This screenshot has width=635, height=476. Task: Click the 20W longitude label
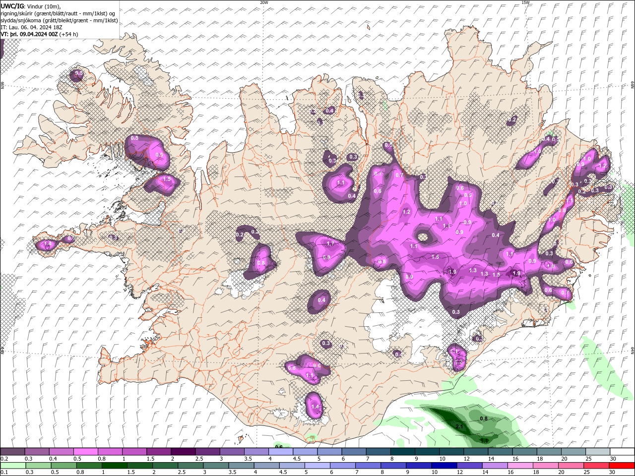(264, 2)
